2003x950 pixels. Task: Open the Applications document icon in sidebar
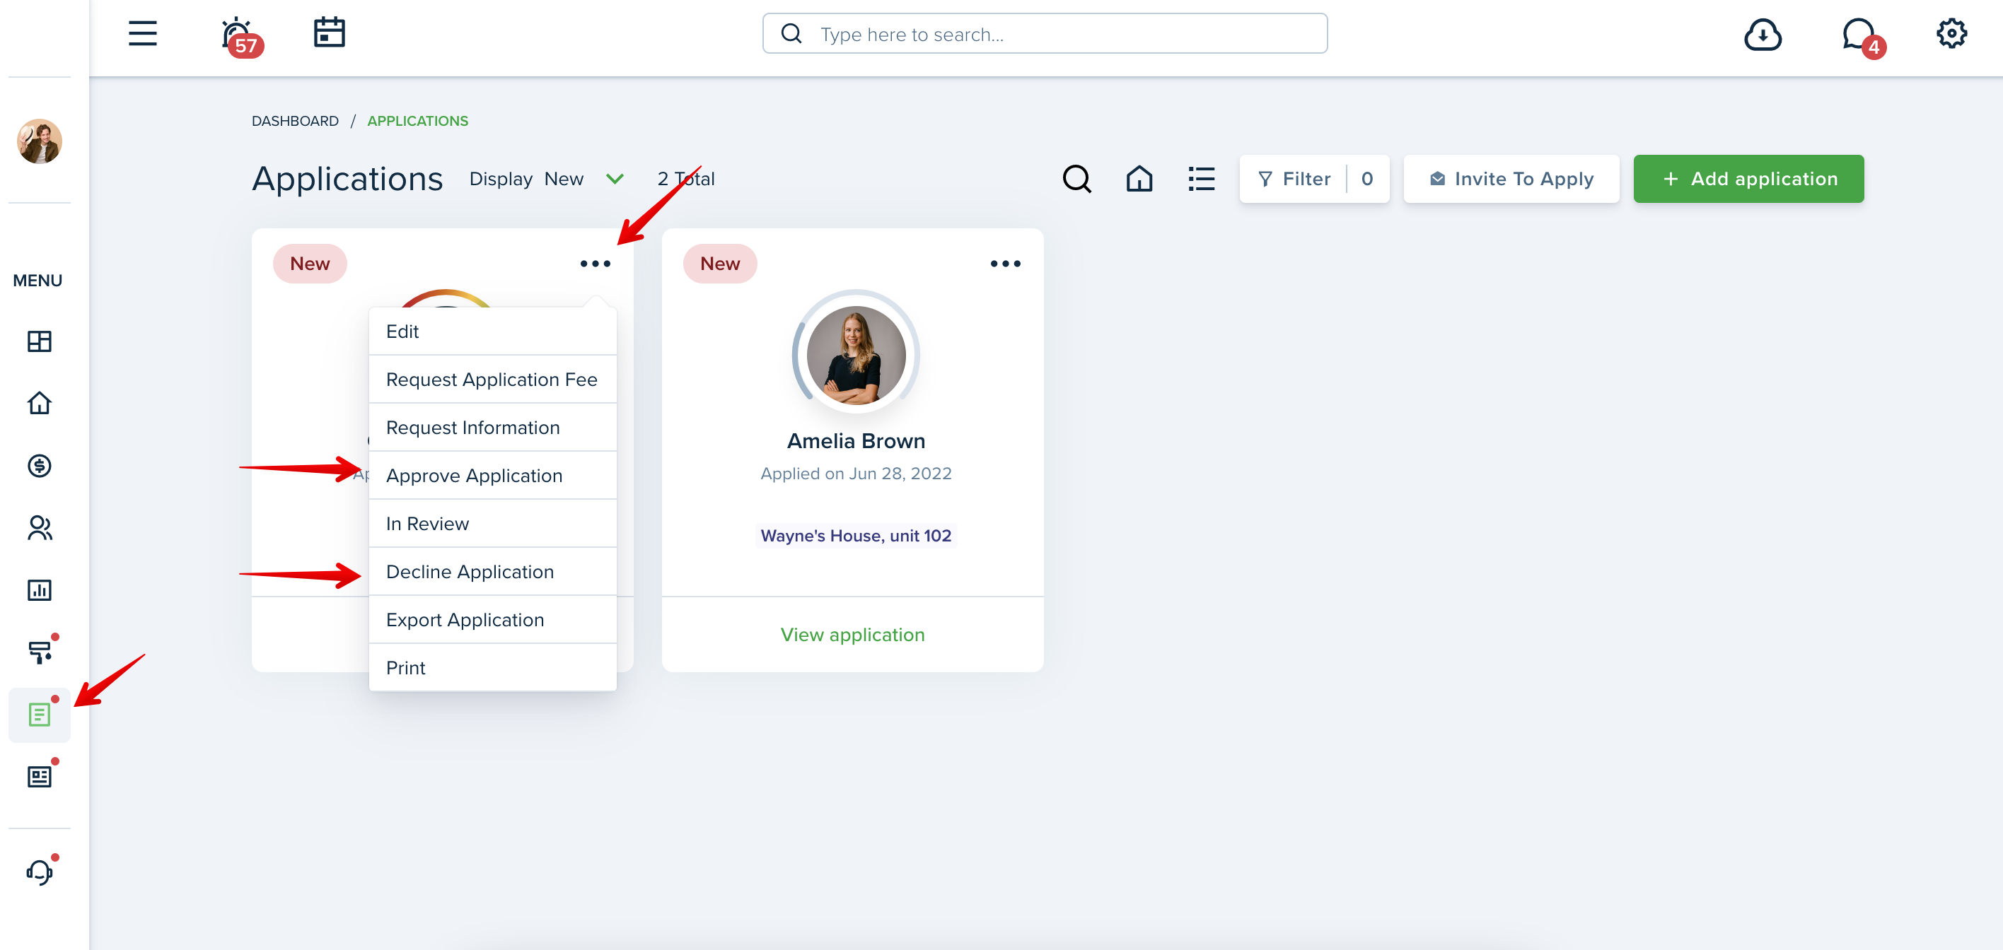(x=39, y=715)
